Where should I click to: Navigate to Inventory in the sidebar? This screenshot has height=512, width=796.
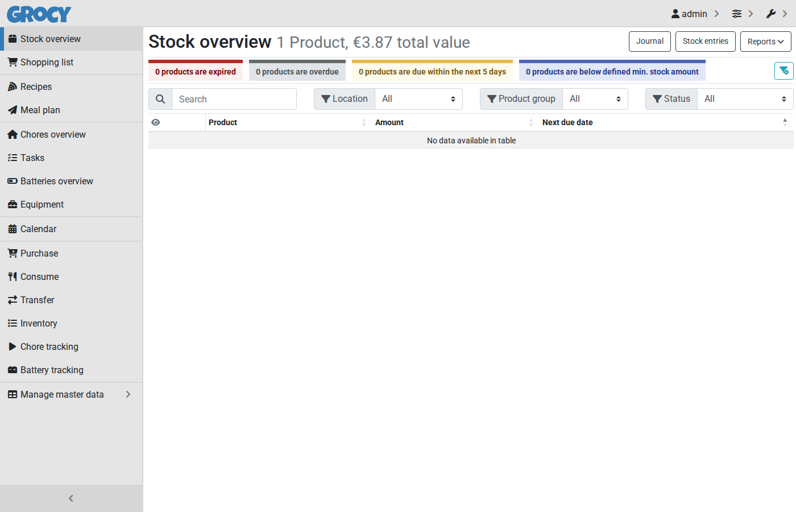71,323
